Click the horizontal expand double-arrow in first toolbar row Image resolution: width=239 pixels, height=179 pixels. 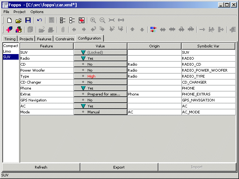click(x=121, y=20)
